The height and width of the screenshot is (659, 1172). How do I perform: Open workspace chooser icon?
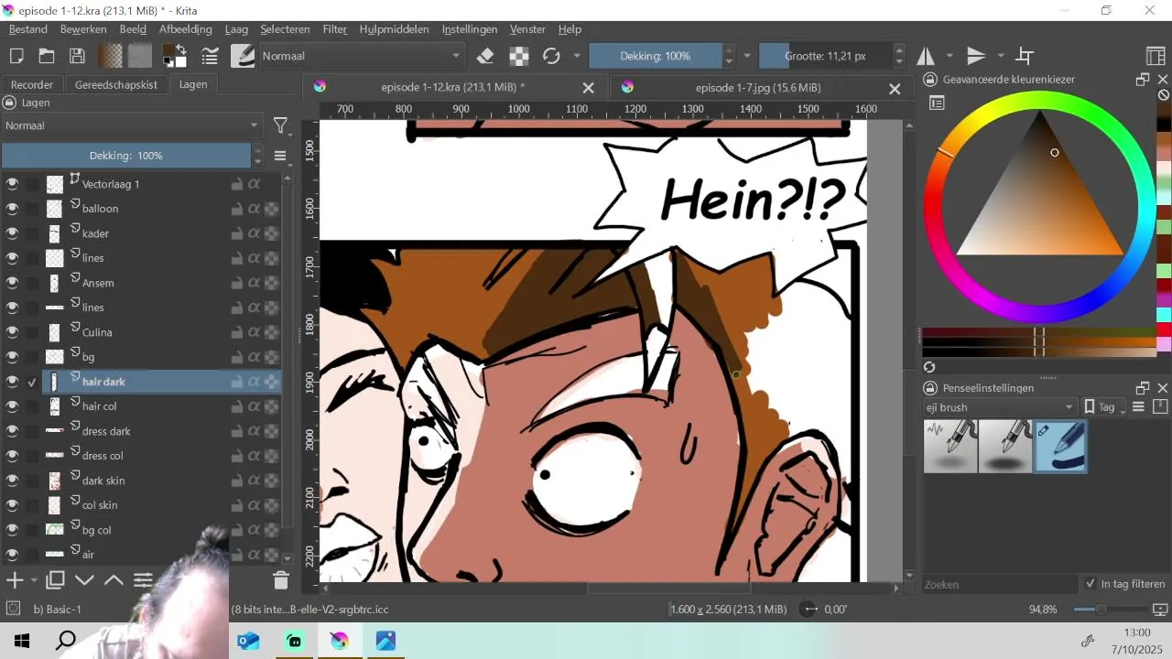(x=1156, y=56)
